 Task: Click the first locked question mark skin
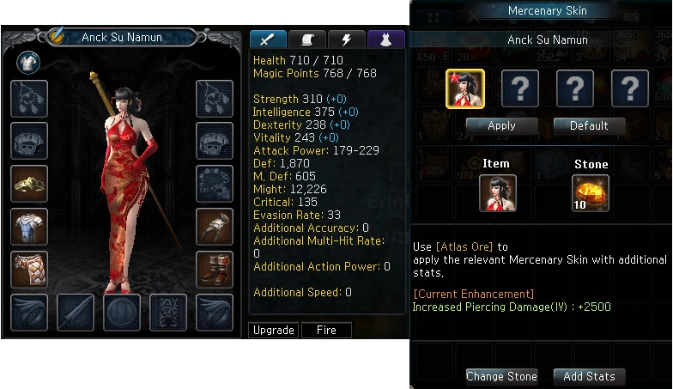pyautogui.click(x=520, y=89)
